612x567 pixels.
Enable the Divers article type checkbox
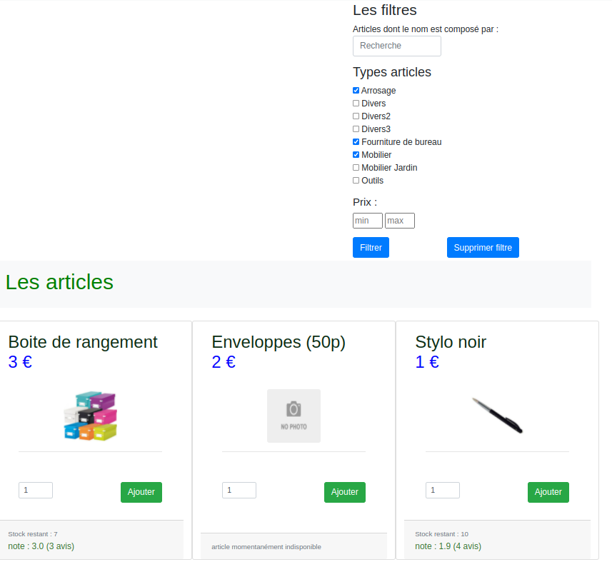[x=356, y=104]
